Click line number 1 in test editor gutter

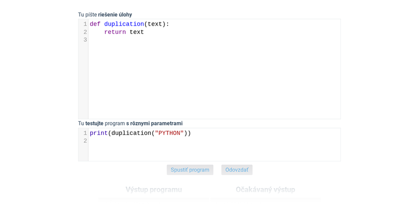pyautogui.click(x=85, y=133)
